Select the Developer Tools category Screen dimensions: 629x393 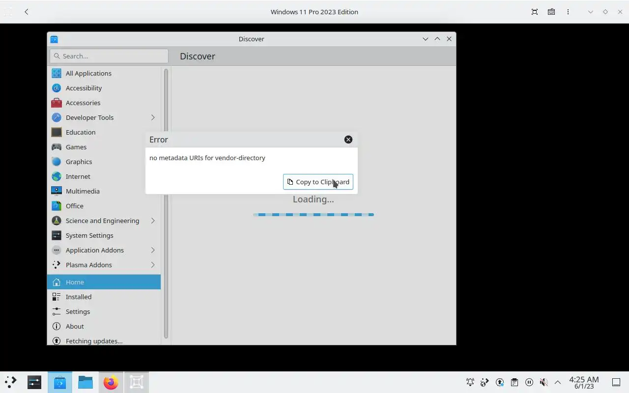click(x=104, y=117)
